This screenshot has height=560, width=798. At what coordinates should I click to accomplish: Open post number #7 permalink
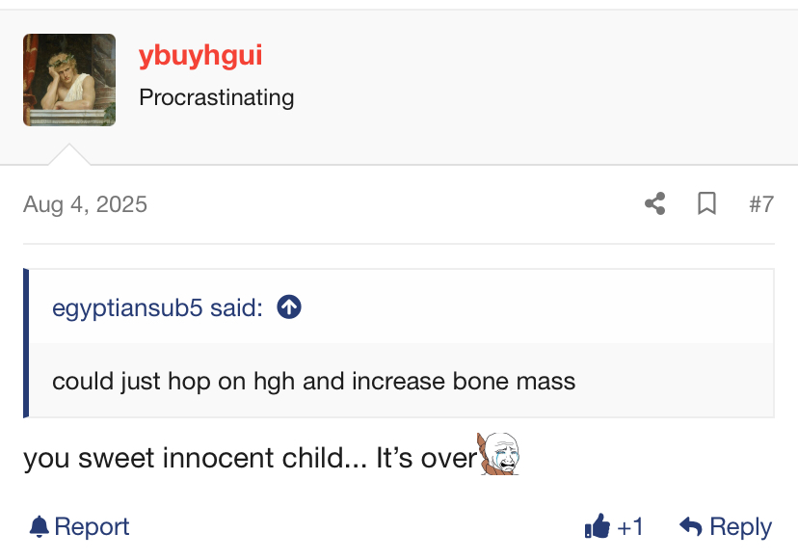pyautogui.click(x=760, y=204)
